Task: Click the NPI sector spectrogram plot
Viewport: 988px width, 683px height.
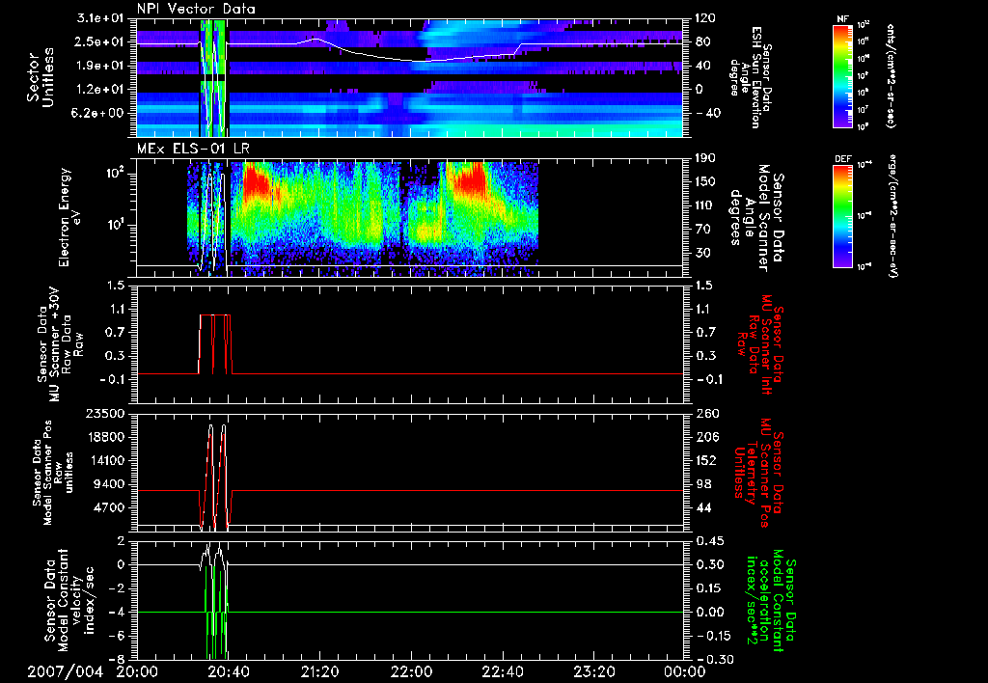Action: pos(409,78)
